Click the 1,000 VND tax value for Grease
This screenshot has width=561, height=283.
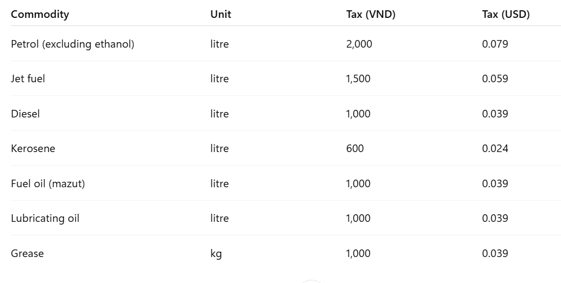click(358, 254)
